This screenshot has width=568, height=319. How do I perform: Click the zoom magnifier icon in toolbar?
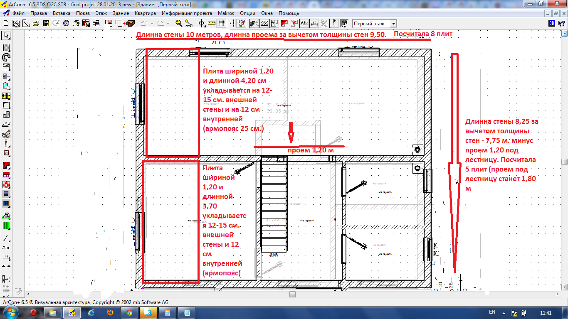[x=179, y=23]
